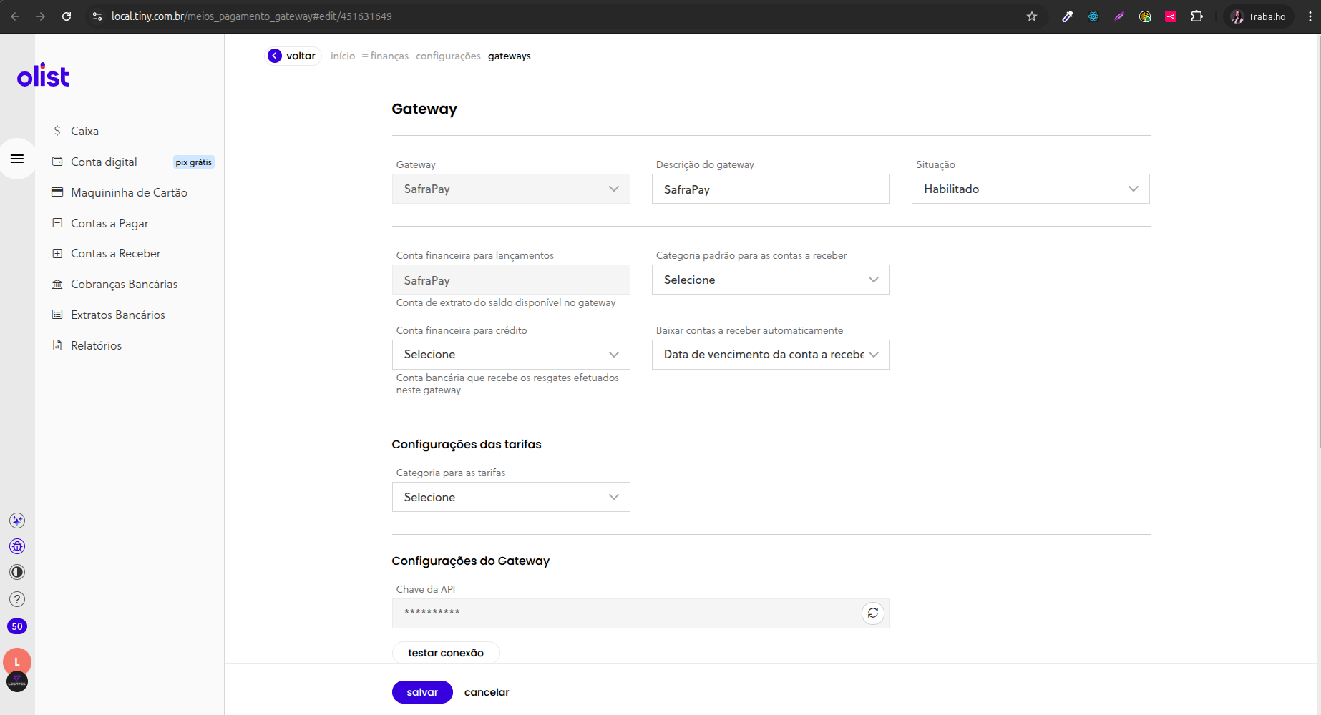Open the pink square extension icon
Image resolution: width=1321 pixels, height=715 pixels.
(x=1171, y=16)
